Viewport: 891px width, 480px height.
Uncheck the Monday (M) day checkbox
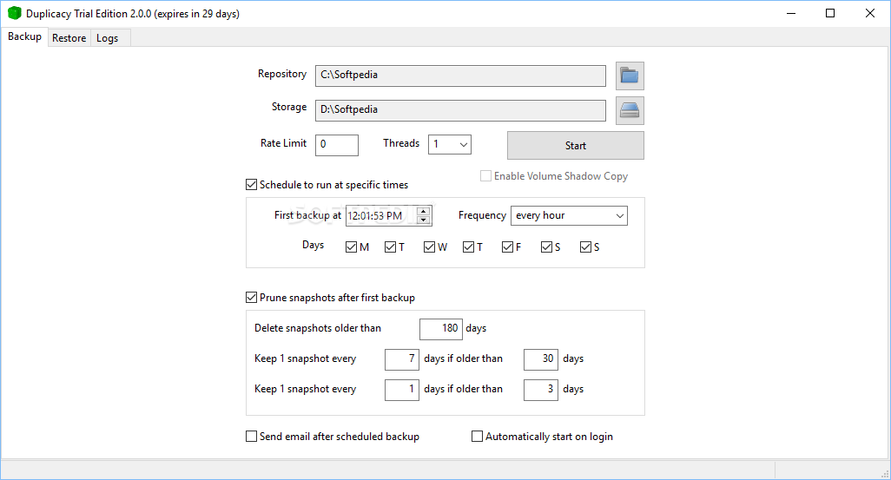351,247
